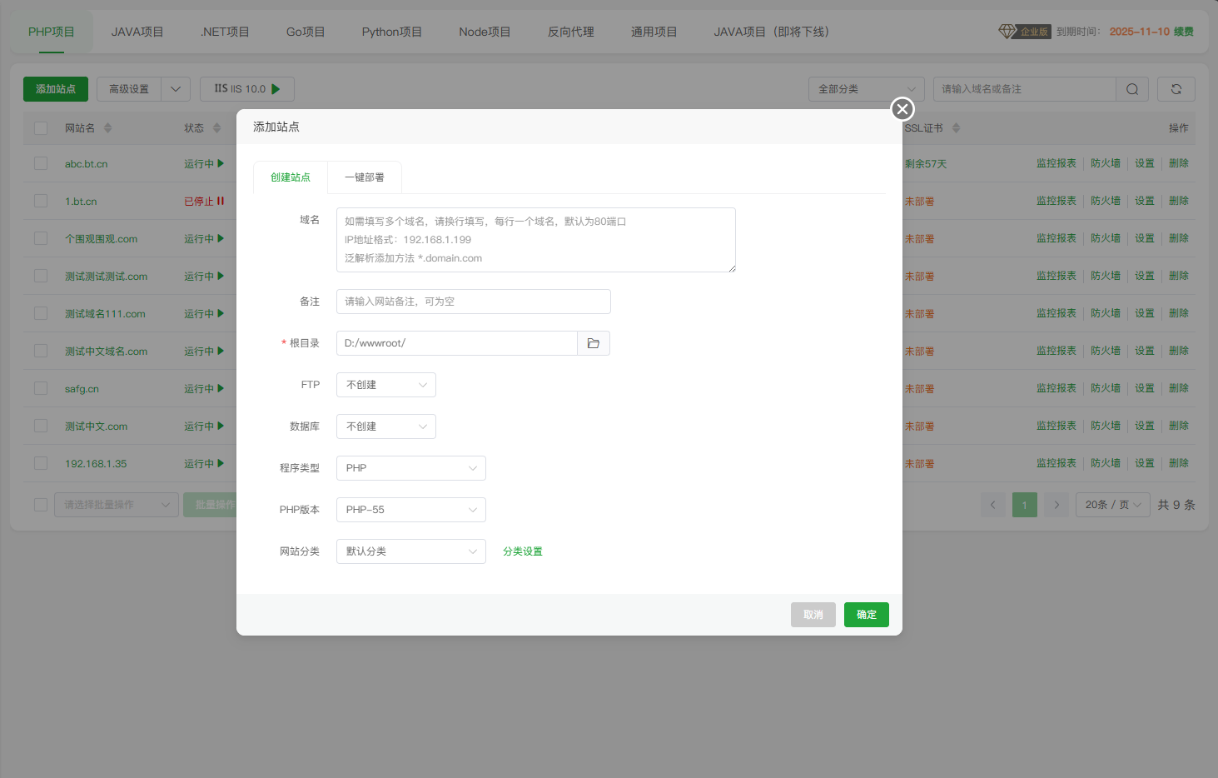Click the folder browse icon for root directory
This screenshot has width=1218, height=778.
[593, 343]
